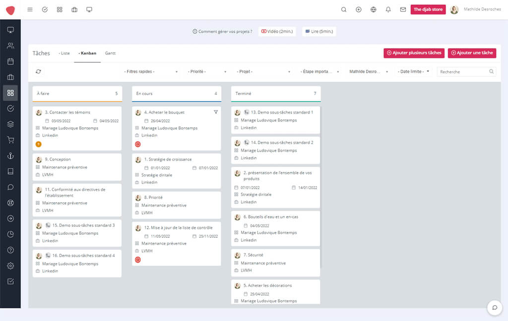
Task: Click the À faire column header
Action: 77,94
